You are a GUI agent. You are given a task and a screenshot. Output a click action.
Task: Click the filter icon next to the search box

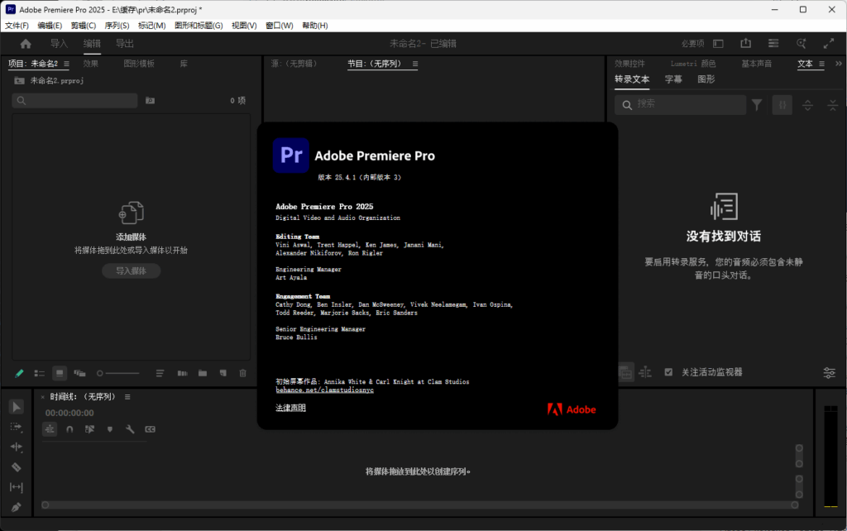pos(757,105)
